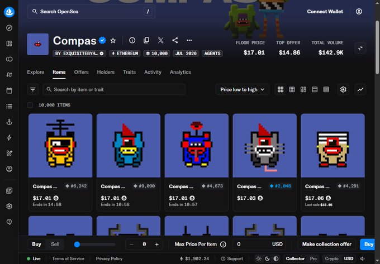Open the filter panel icon
Viewport: 380px width, 264px height.
coord(33,89)
